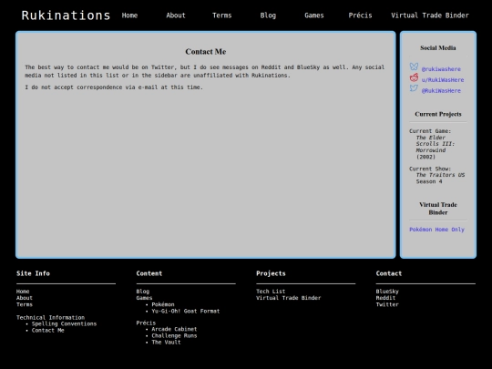
Task: Open Yu-Gi-Oh! Goat Format footer link
Action: [x=186, y=311]
